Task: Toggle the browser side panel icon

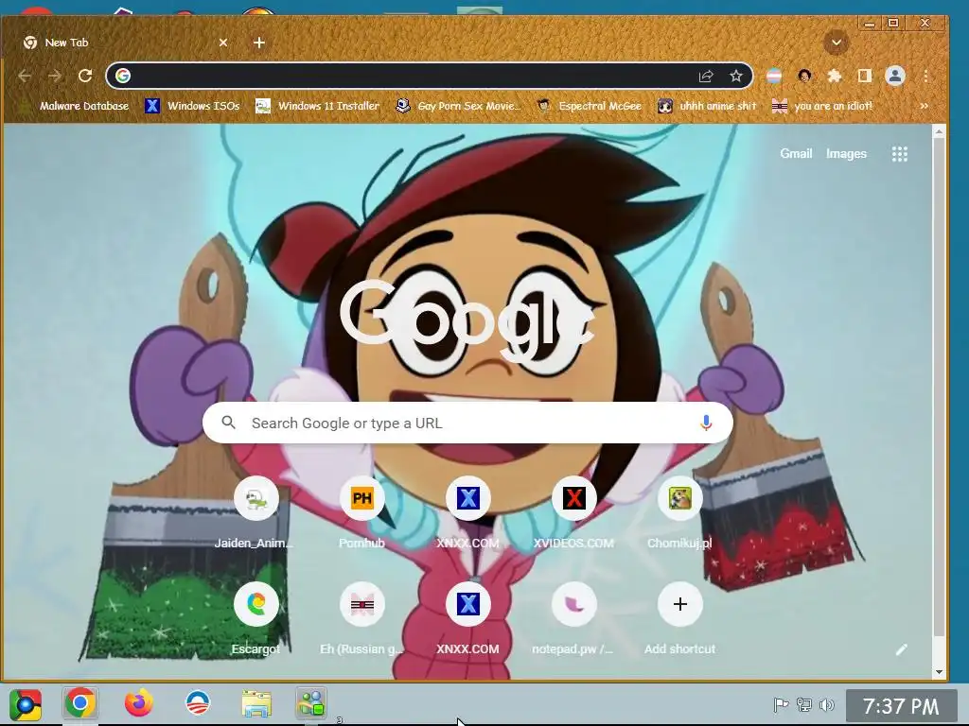Action: tap(865, 76)
